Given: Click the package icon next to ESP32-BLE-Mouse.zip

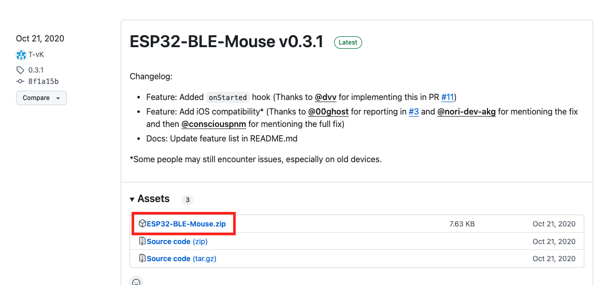Looking at the screenshot, I should click(142, 224).
